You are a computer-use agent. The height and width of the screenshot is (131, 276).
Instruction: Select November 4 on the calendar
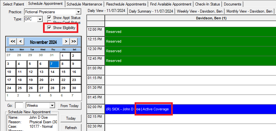[21, 64]
